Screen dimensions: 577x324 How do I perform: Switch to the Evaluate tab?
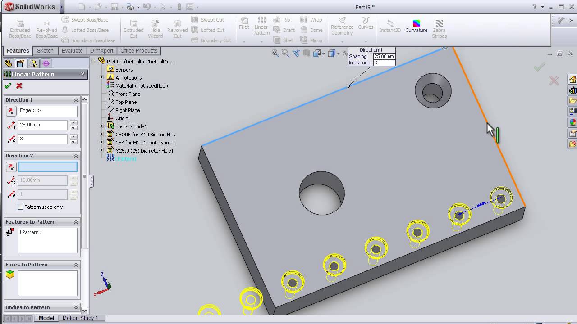point(72,51)
